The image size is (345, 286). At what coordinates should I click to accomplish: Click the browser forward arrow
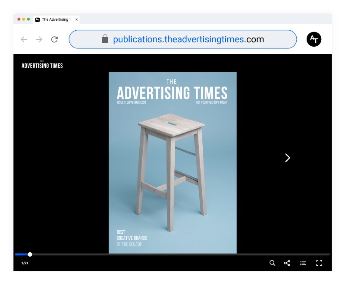click(39, 39)
